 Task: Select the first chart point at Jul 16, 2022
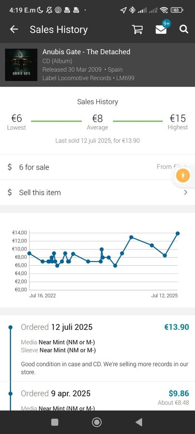[29, 253]
